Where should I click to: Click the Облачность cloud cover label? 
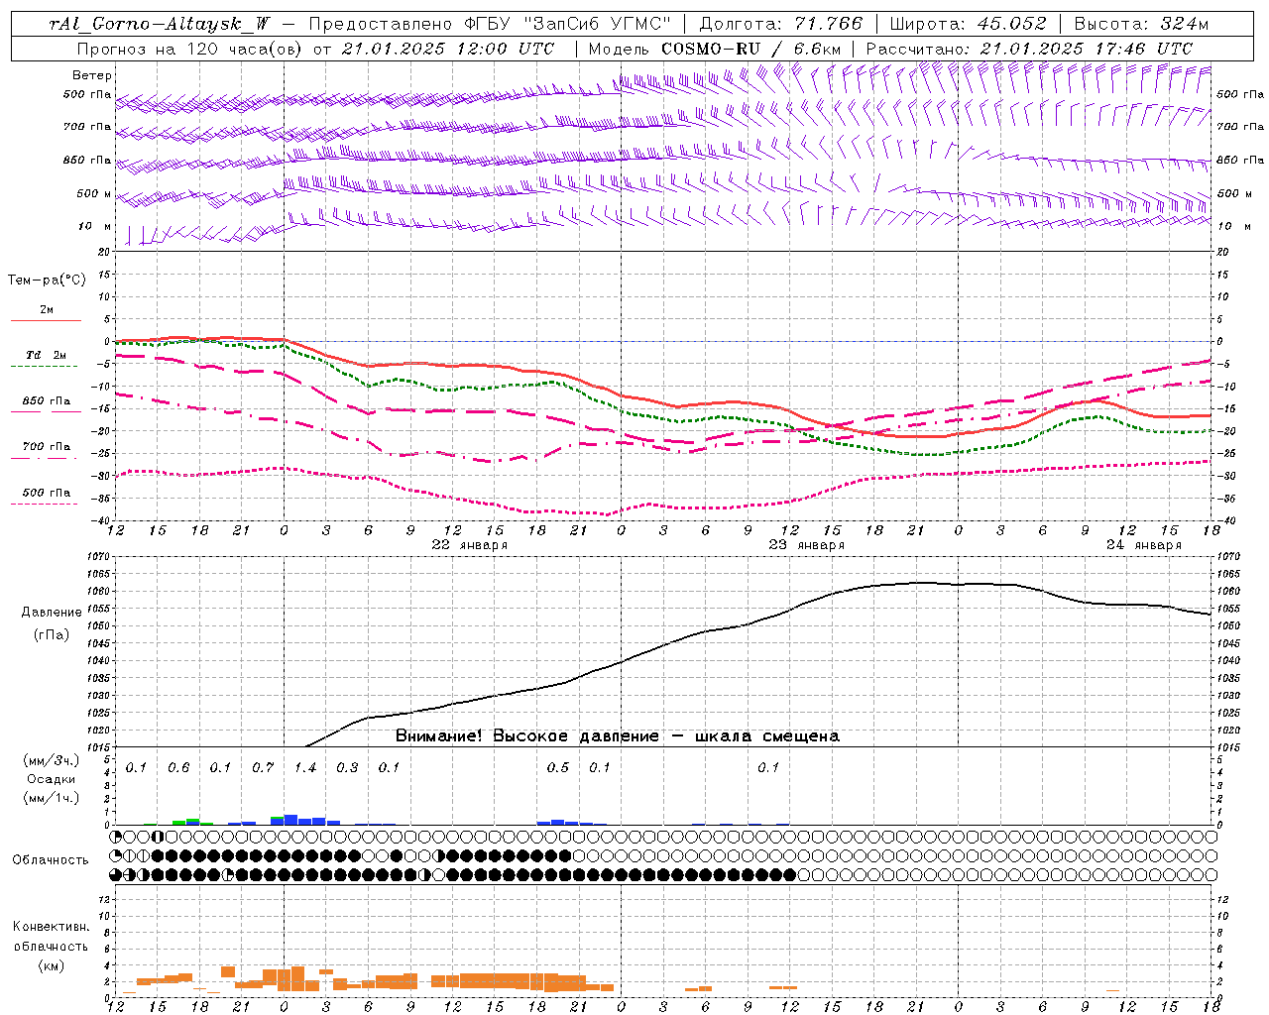[x=51, y=859]
